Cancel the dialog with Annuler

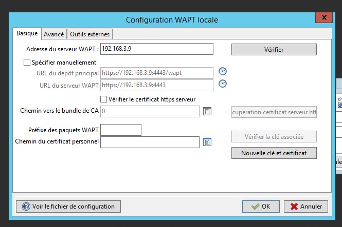point(306,207)
